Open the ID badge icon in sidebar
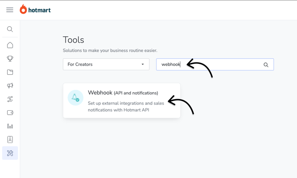This screenshot has width=297, height=178. tap(10, 139)
